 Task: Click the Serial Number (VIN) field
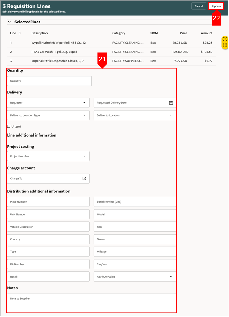click(x=135, y=202)
